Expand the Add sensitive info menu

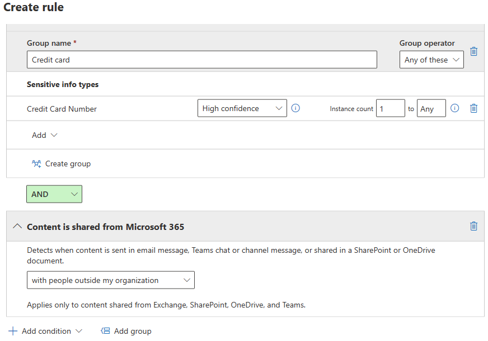[x=45, y=135]
